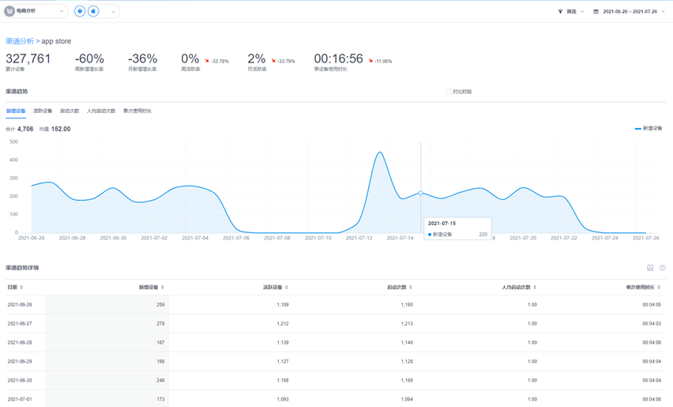The width and height of the screenshot is (673, 407).
Task: Open the 筛选 filter dropdown
Action: click(x=571, y=12)
